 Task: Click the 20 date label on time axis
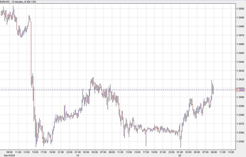pos(180,154)
